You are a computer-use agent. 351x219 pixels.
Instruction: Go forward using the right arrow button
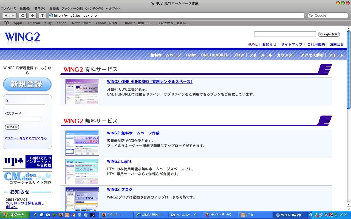pyautogui.click(x=13, y=16)
